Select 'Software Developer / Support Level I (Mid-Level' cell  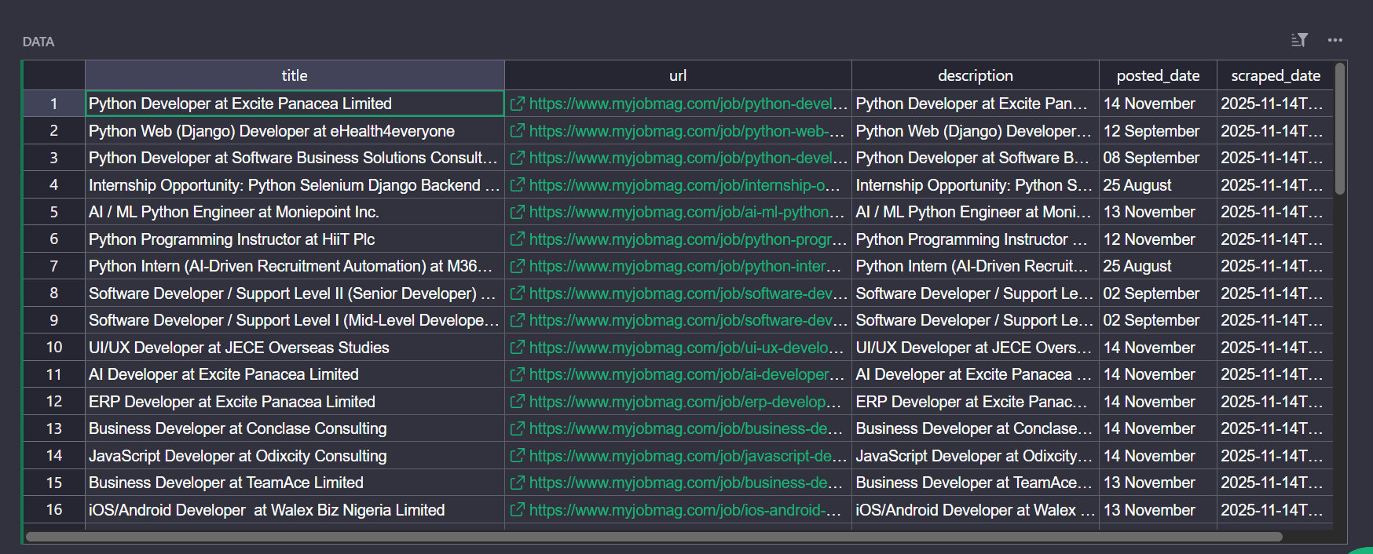tap(295, 320)
